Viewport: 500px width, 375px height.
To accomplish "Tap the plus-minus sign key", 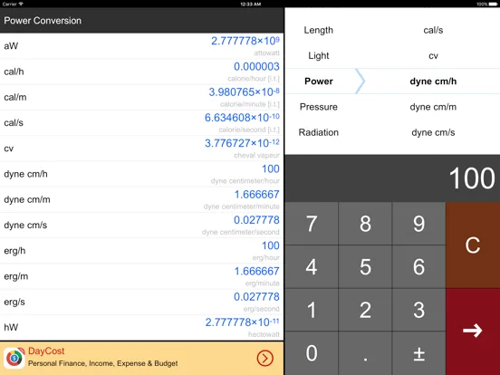I will coord(419,353).
